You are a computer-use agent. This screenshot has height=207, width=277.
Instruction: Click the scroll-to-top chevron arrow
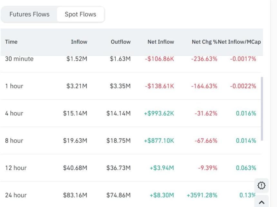262,202
